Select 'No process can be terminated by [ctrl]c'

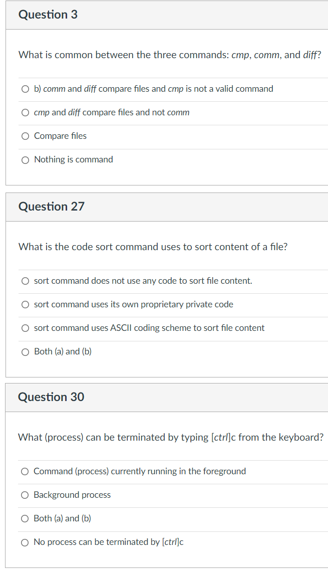tap(25, 542)
